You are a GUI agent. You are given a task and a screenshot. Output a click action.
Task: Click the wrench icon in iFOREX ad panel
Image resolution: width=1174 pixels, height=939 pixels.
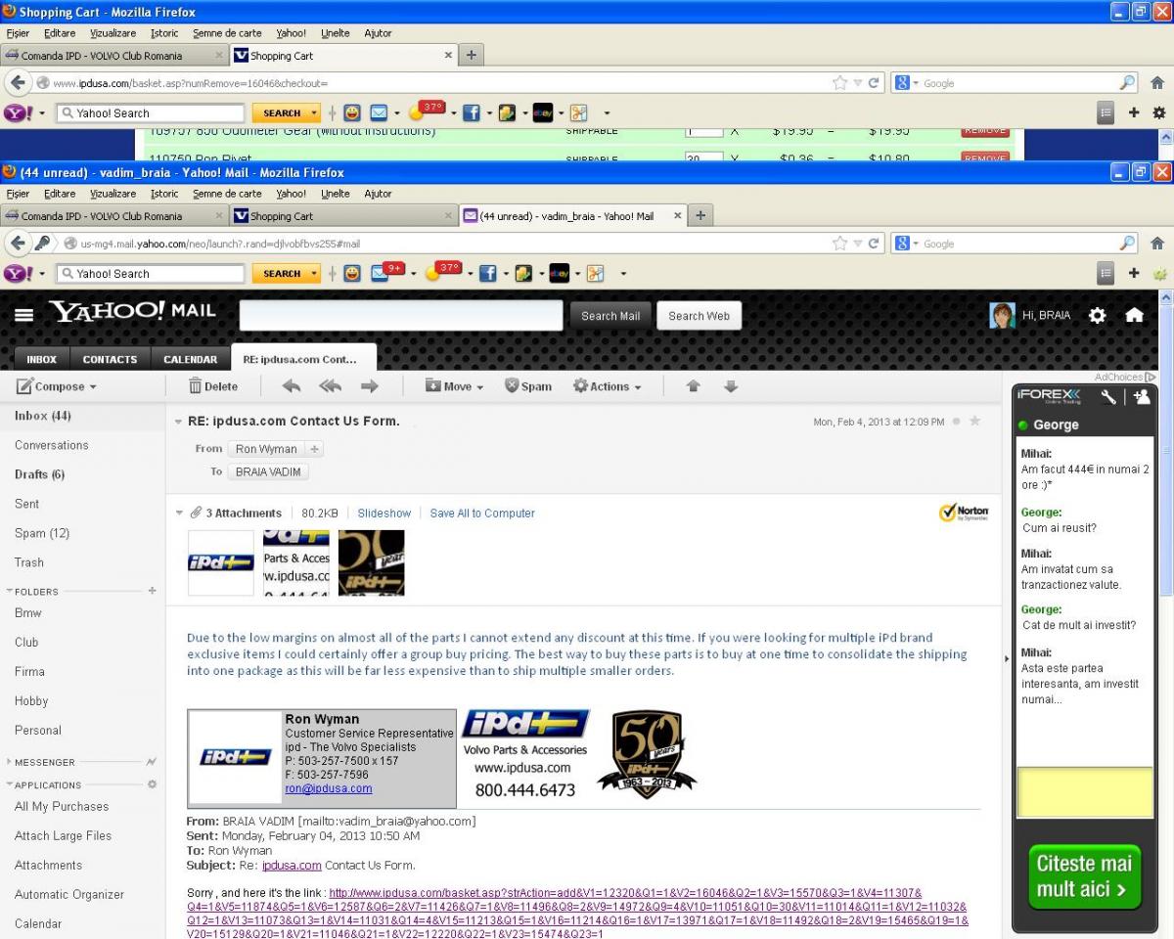tap(1108, 397)
